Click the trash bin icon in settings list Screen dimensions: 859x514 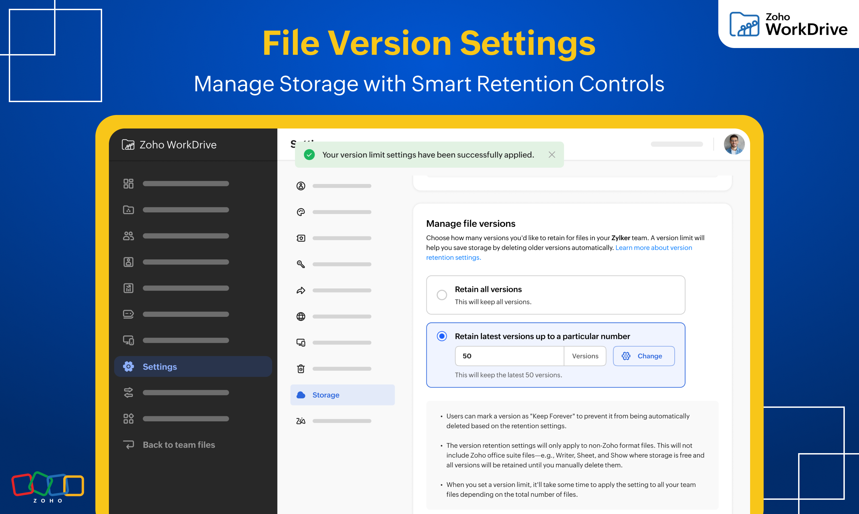tap(301, 369)
